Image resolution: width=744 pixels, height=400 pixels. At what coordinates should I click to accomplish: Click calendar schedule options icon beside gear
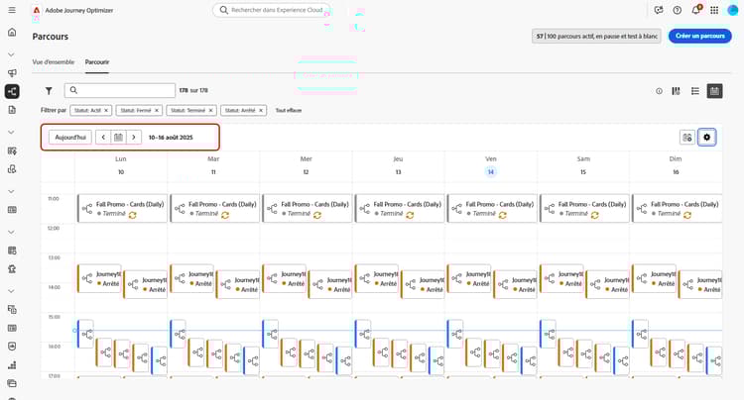point(687,138)
